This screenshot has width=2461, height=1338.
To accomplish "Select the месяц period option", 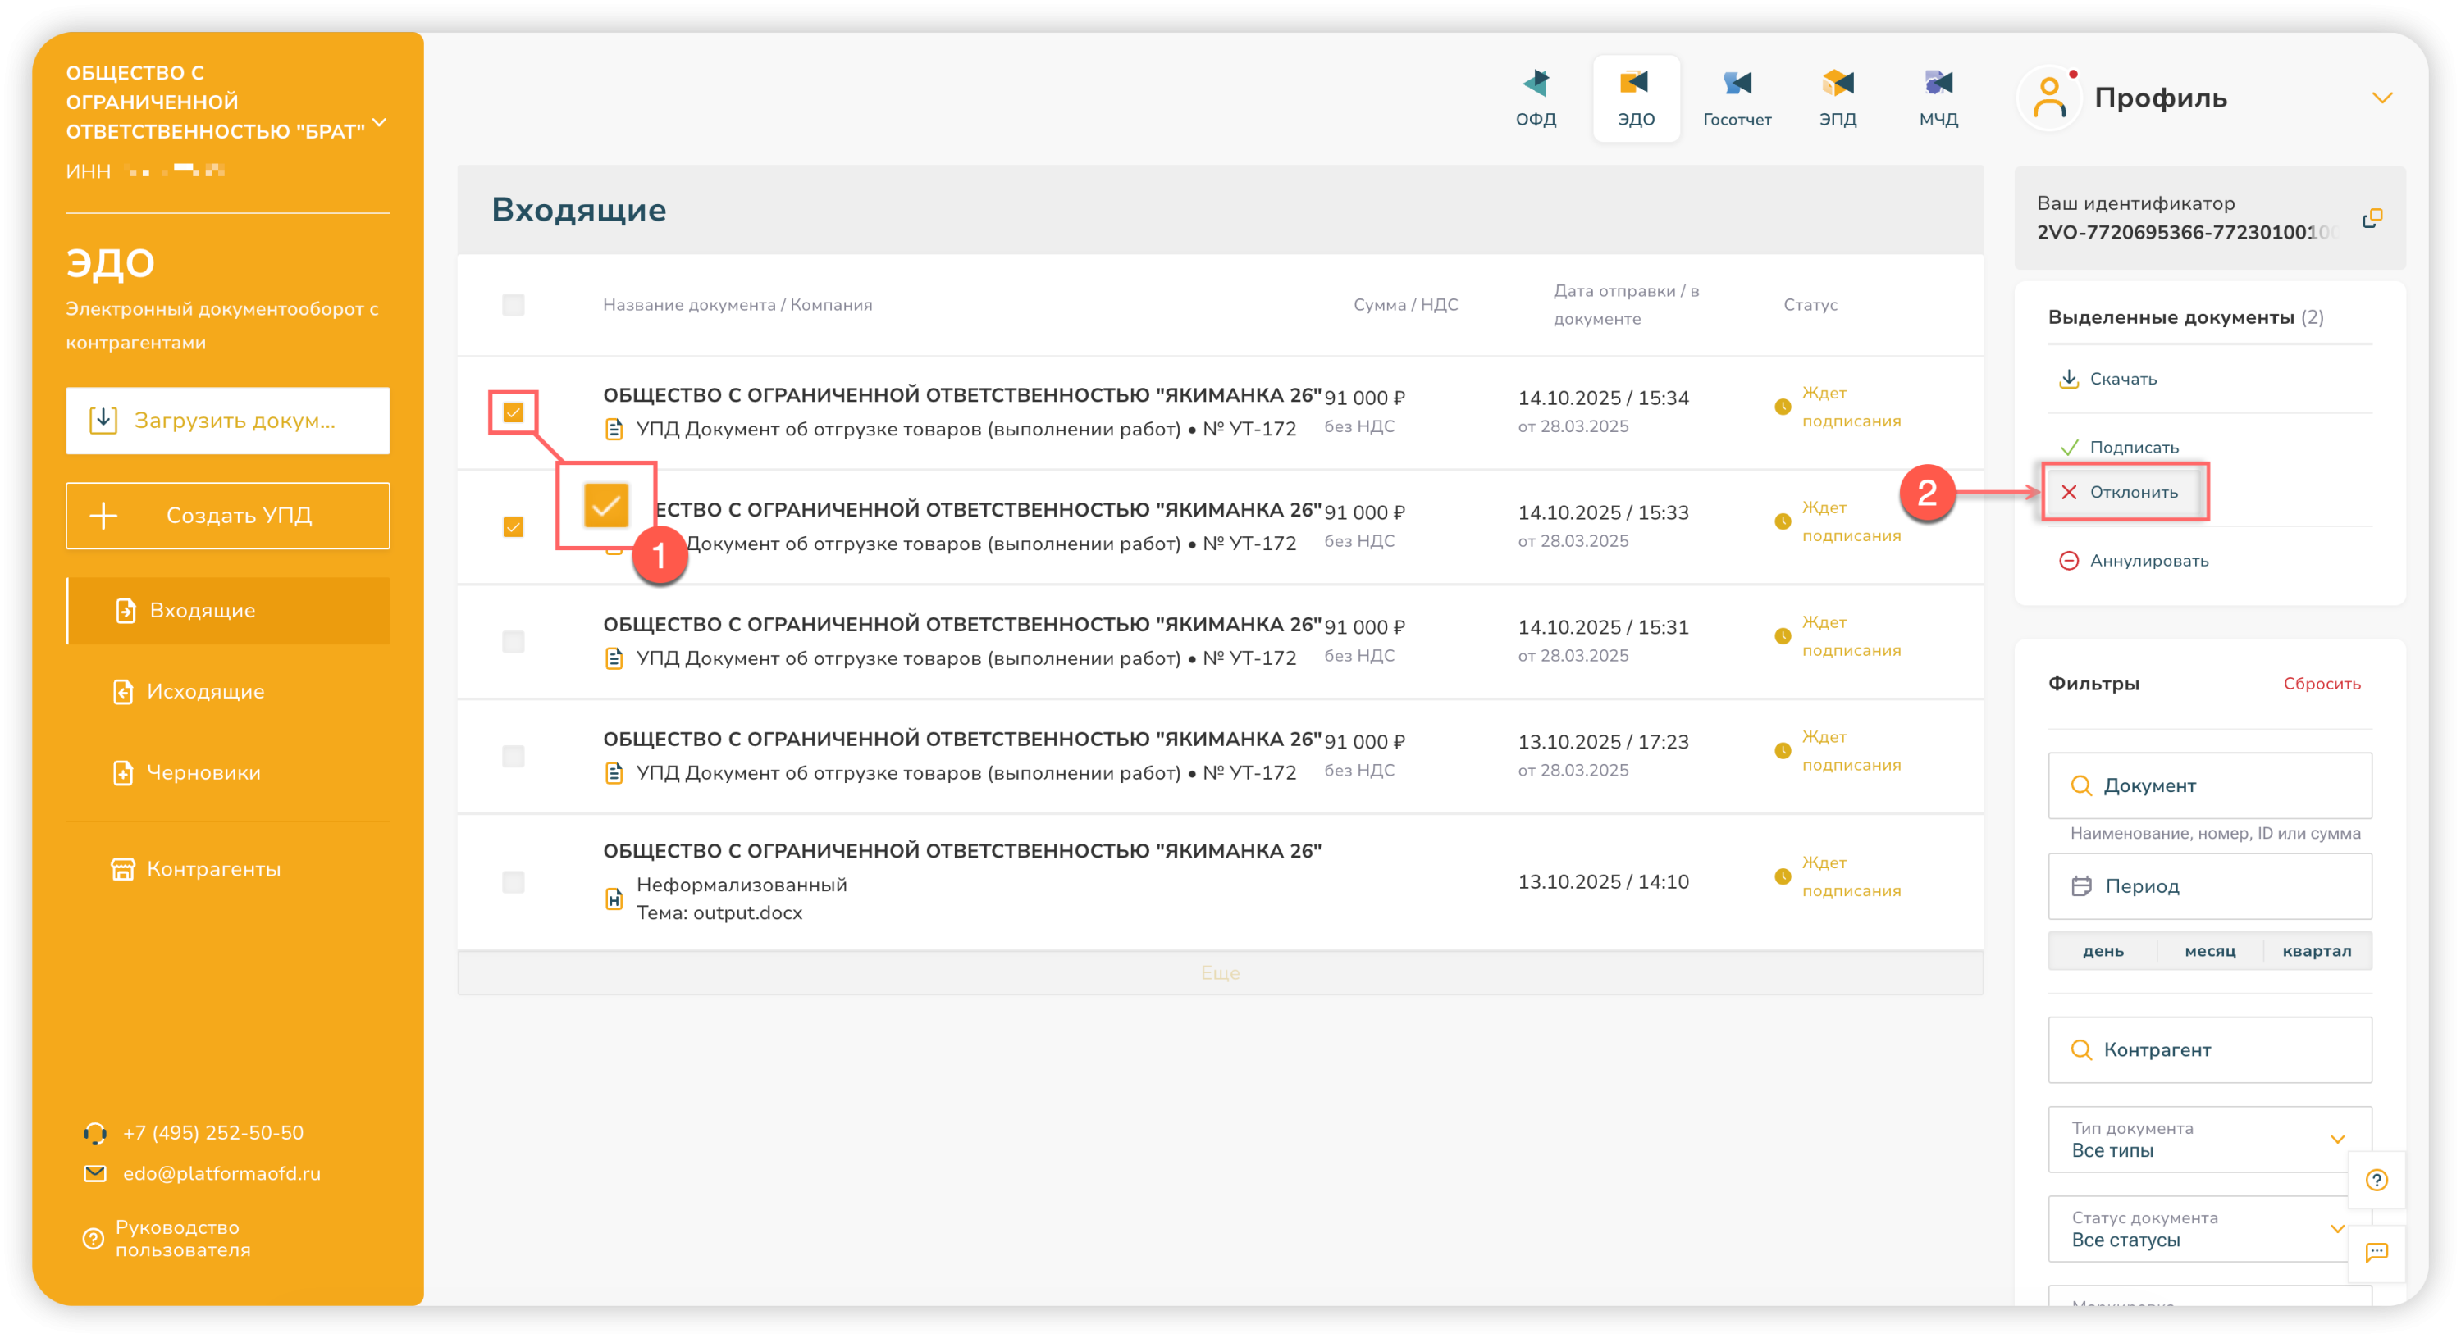I will click(2209, 951).
